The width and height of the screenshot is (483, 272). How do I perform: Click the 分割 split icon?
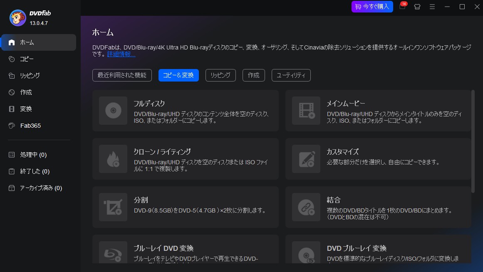[x=113, y=207]
